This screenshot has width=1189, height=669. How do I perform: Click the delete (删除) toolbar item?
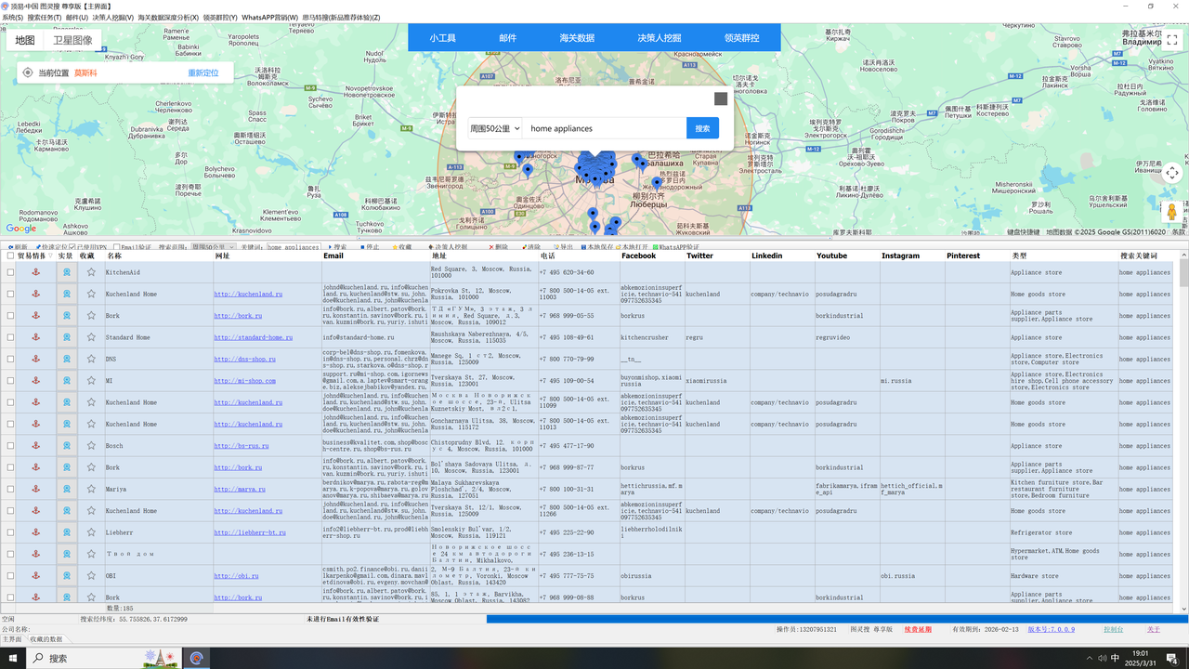pyautogui.click(x=497, y=247)
